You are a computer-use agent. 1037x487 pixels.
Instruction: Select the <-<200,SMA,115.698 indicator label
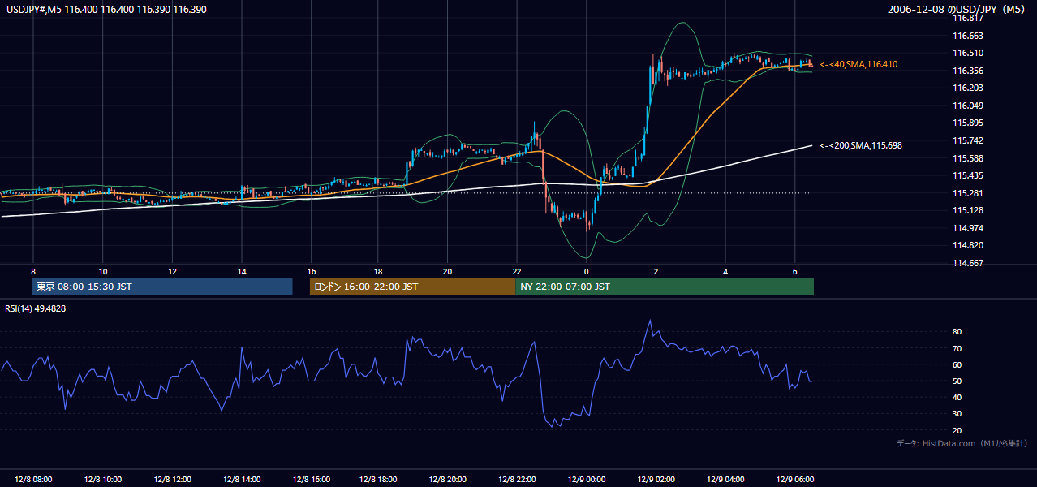click(861, 145)
